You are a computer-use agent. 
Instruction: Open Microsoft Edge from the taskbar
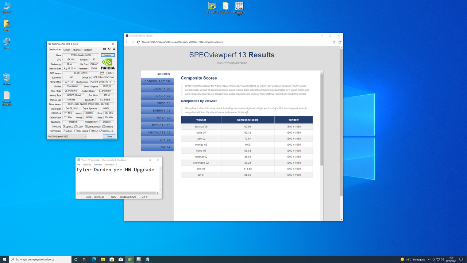click(x=94, y=259)
